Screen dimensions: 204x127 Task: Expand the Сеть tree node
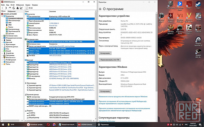coord(2,49)
